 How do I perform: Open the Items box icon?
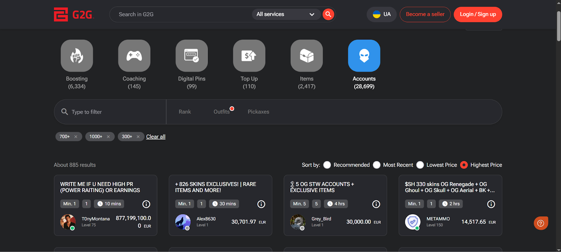point(307,56)
